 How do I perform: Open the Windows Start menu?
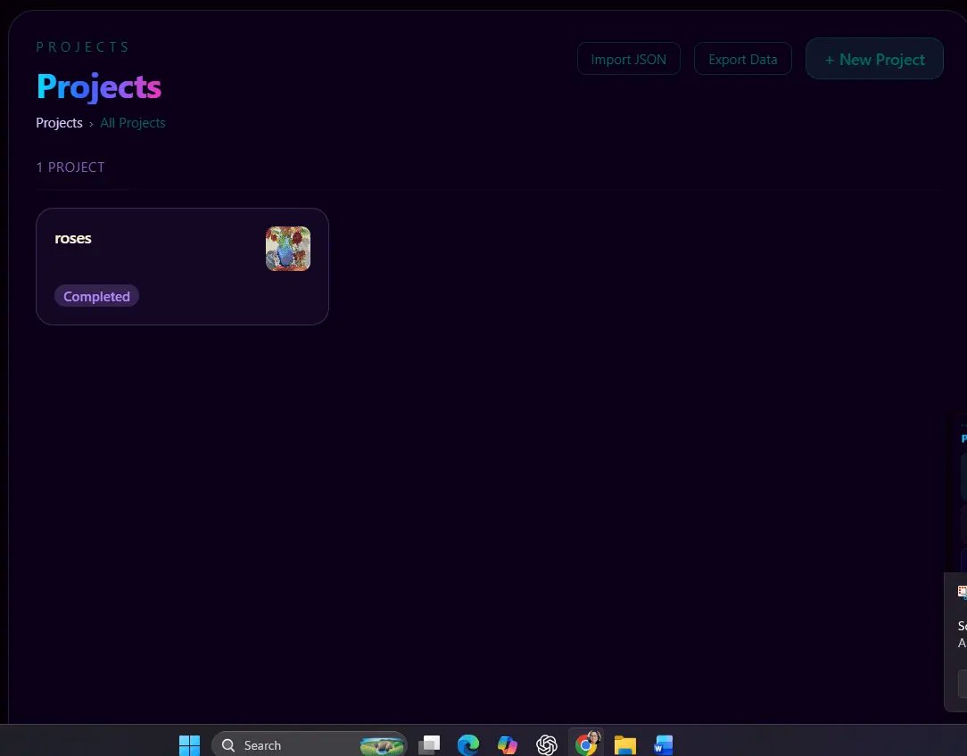[189, 745]
